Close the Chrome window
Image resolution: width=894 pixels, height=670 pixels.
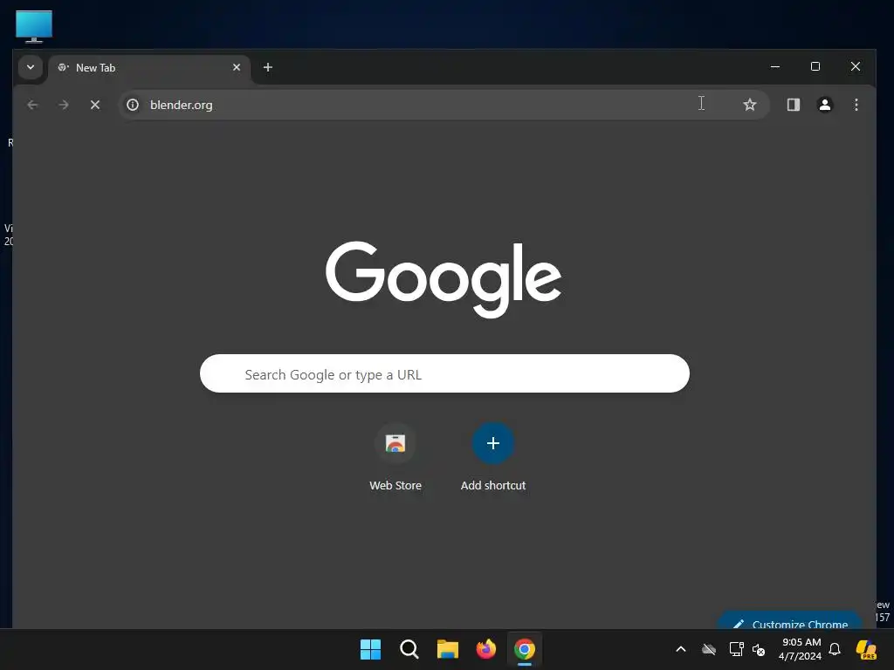point(856,66)
